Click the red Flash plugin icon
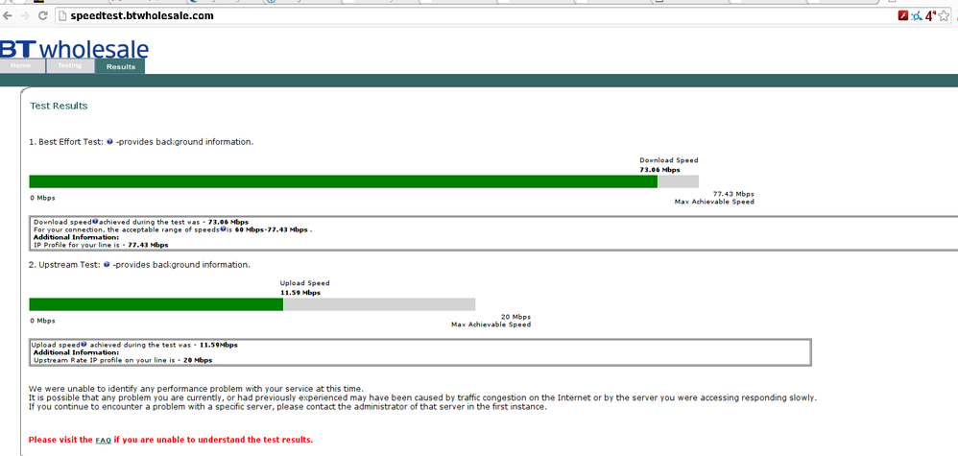 pos(903,16)
